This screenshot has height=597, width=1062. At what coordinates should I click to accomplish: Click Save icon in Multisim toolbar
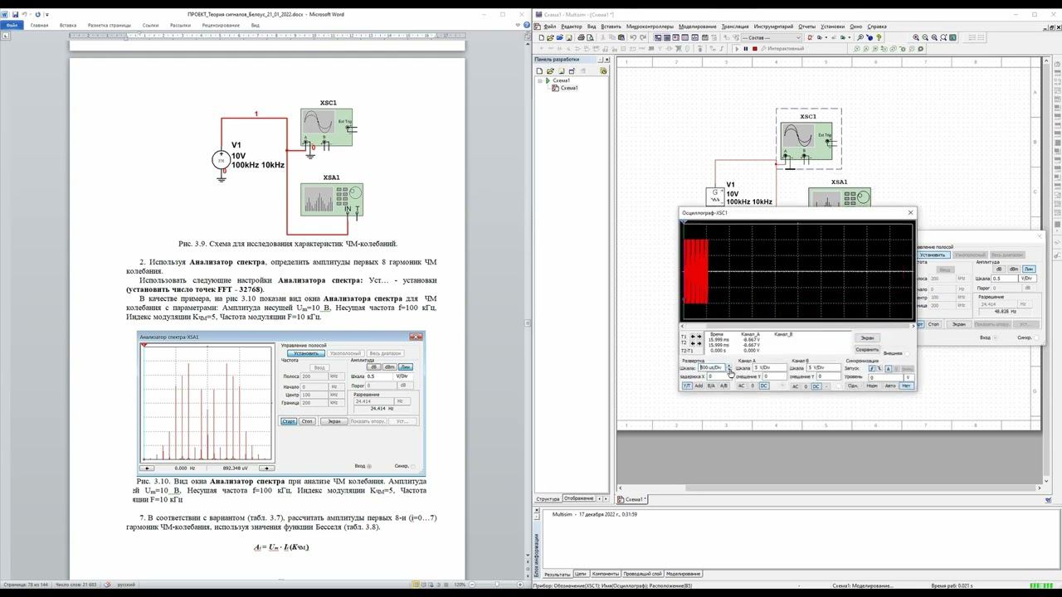569,37
